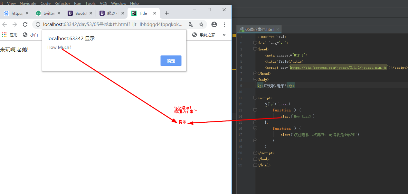The height and width of the screenshot is (194, 408).
Task: Close the https Baidu tab
Action: (x=27, y=13)
